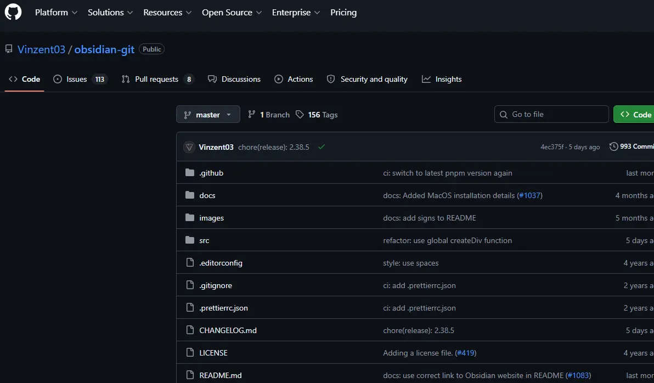
Task: Focus the Go to file search field
Action: tap(551, 114)
